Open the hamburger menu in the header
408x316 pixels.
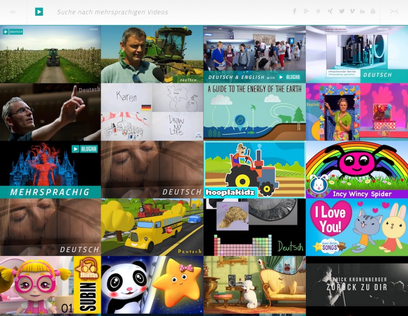[x=13, y=12]
